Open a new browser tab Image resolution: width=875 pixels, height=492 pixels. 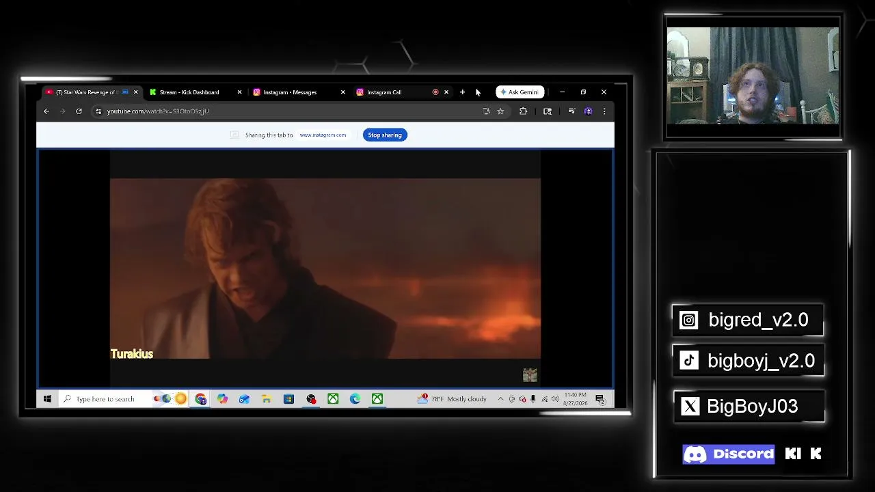pyautogui.click(x=462, y=92)
